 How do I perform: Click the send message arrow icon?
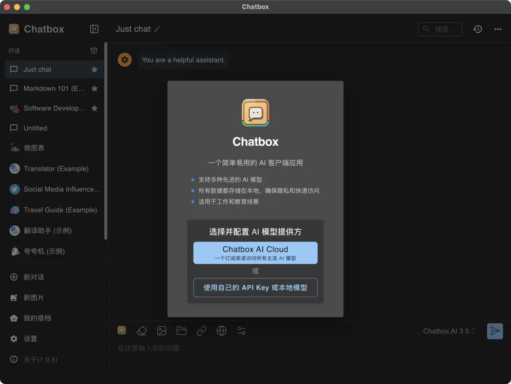click(495, 331)
